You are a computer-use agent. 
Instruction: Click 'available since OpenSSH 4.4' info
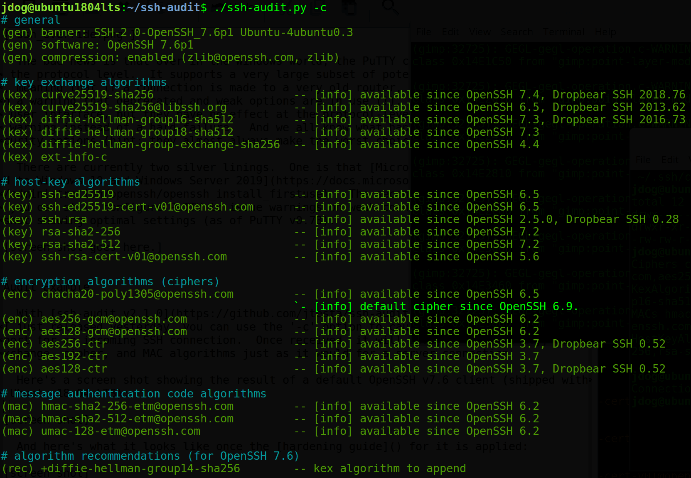tap(450, 145)
